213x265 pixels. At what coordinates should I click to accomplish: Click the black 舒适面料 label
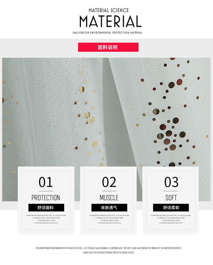(x=46, y=208)
